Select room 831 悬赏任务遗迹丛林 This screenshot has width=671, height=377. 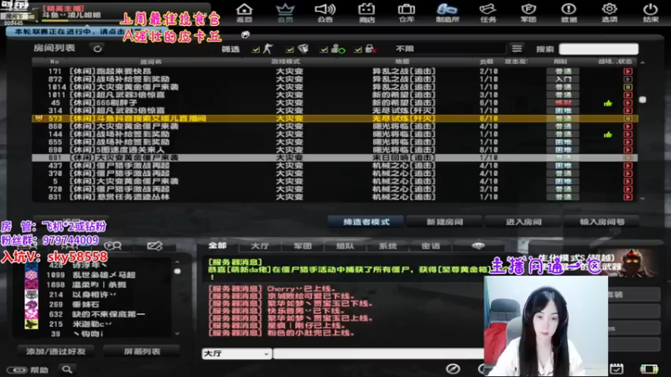point(335,197)
